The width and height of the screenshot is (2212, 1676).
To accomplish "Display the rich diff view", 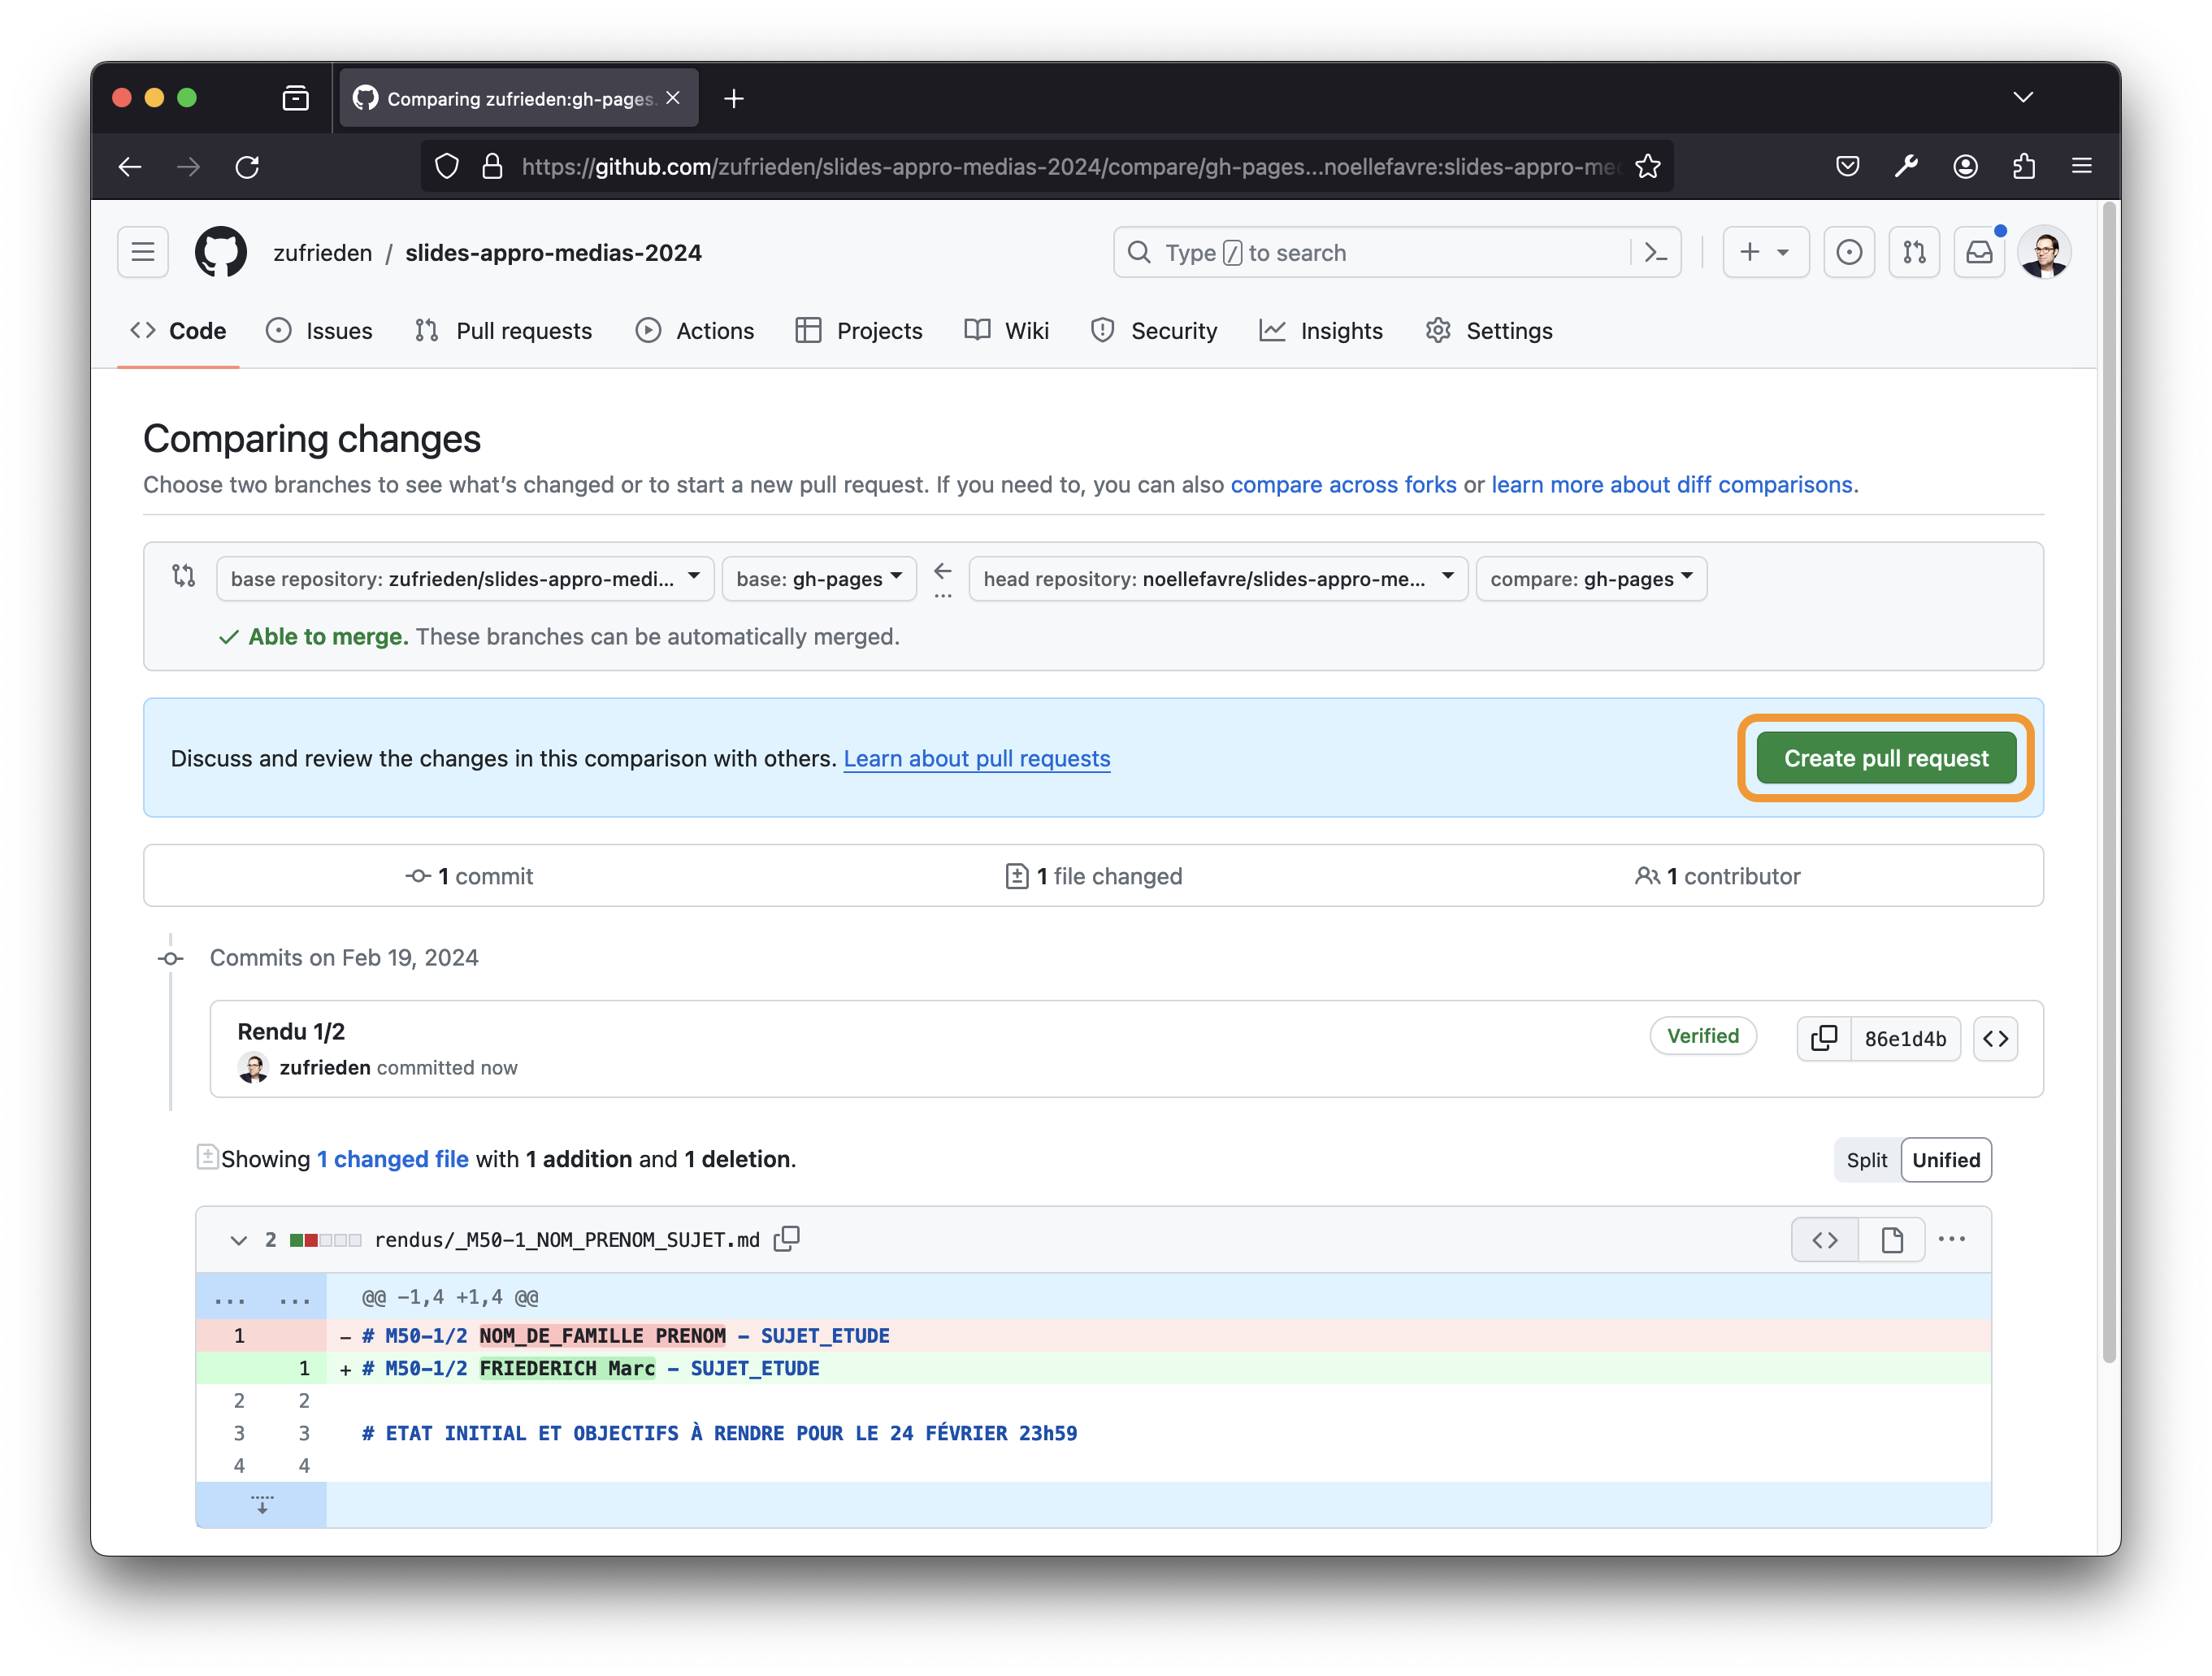I will pos(1891,1240).
